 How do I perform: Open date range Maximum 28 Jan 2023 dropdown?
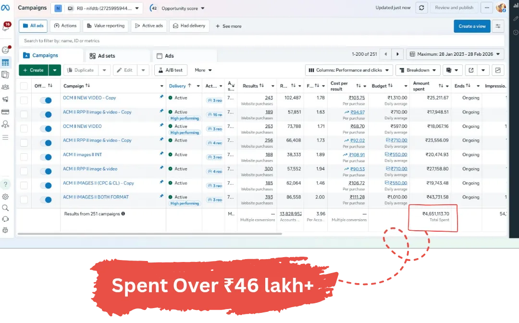(x=455, y=54)
